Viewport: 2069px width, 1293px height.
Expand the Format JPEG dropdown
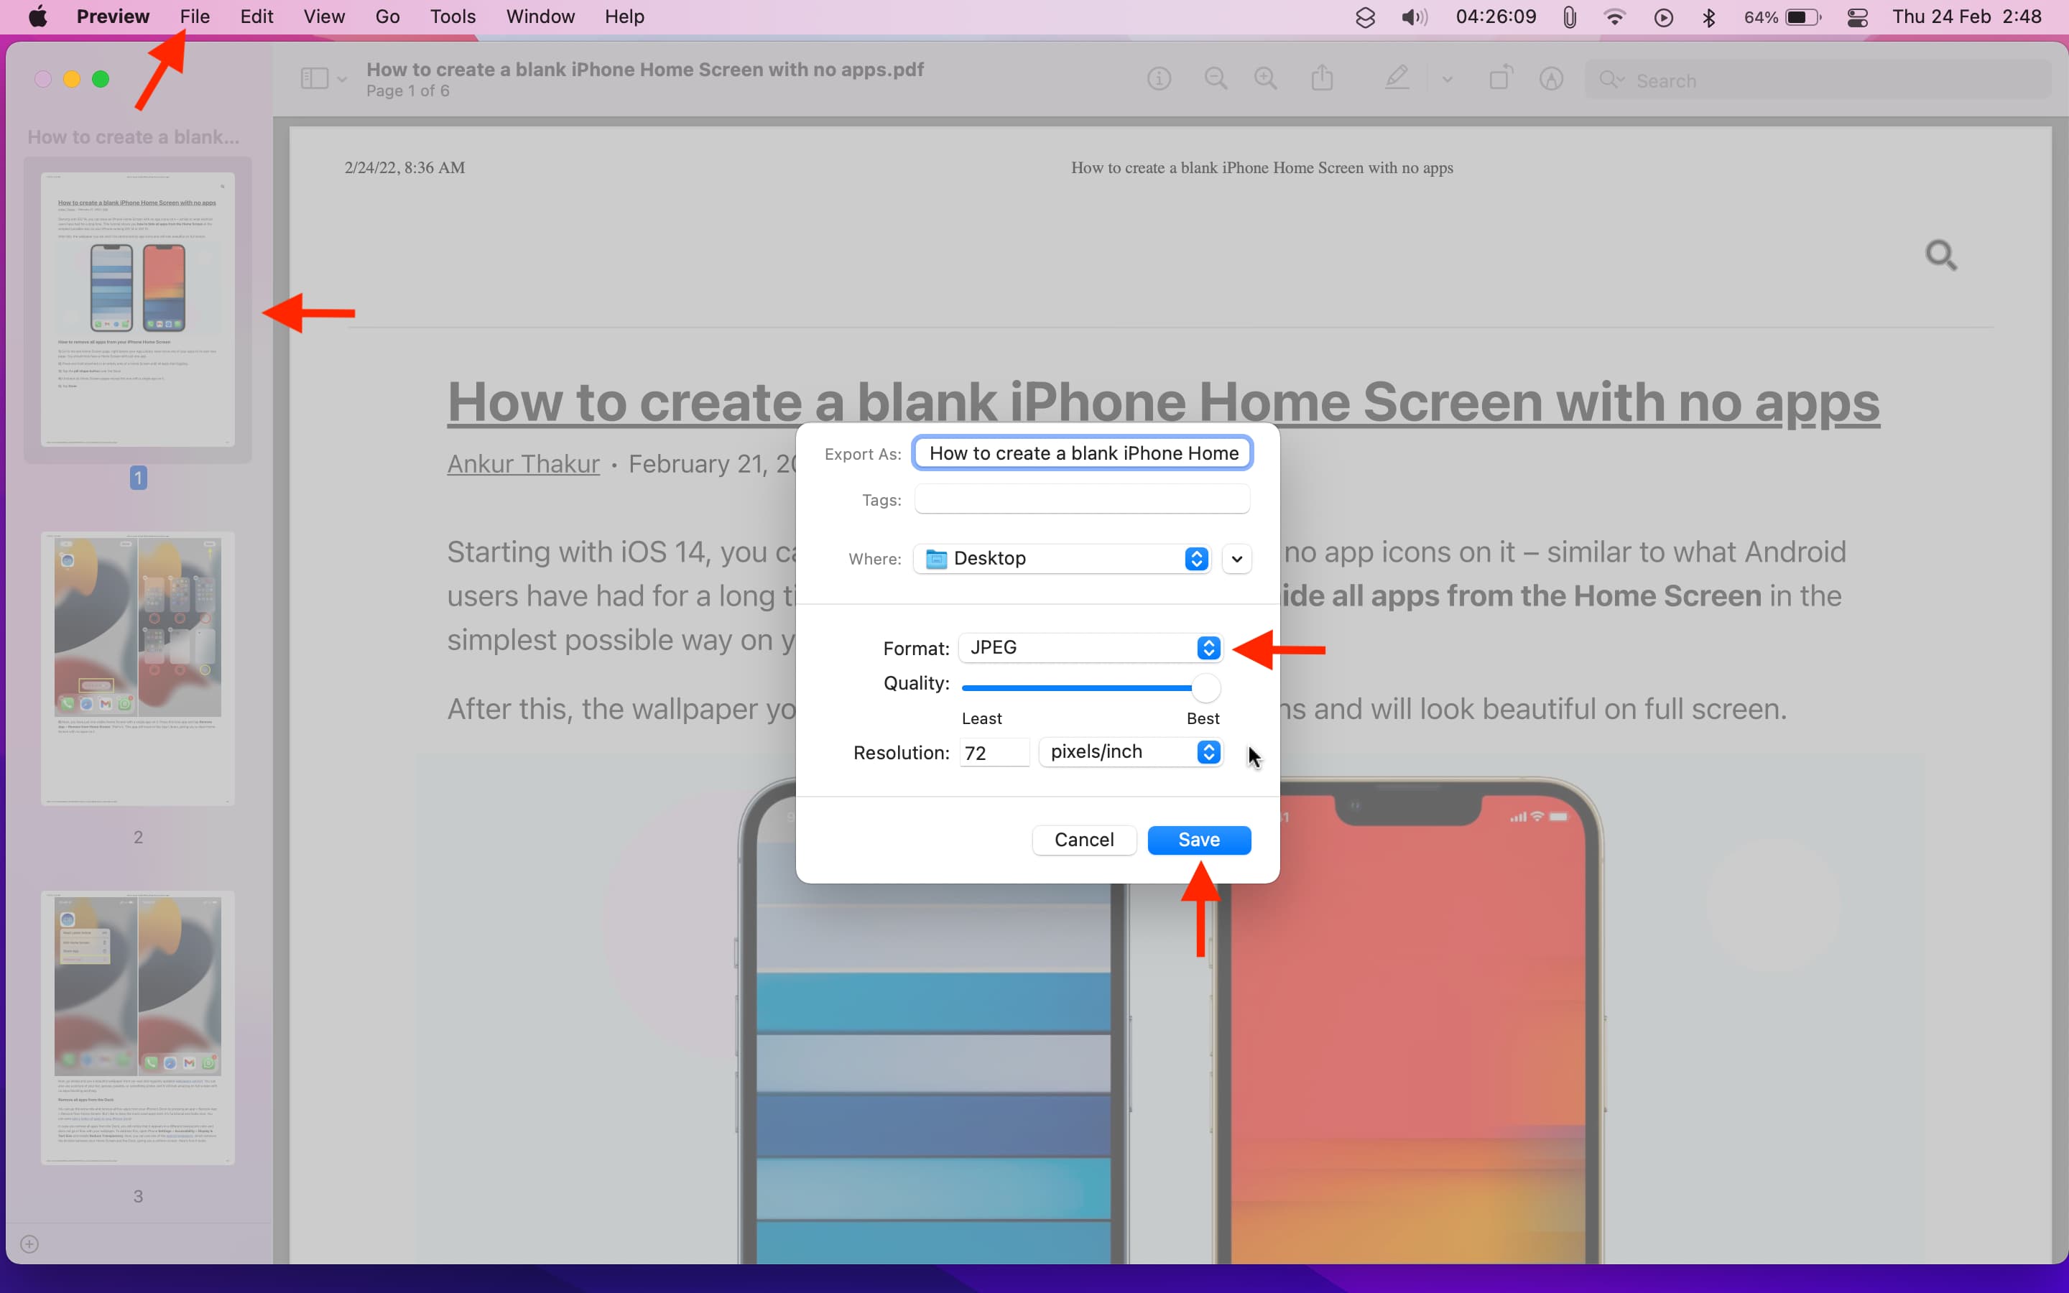[x=1208, y=646]
